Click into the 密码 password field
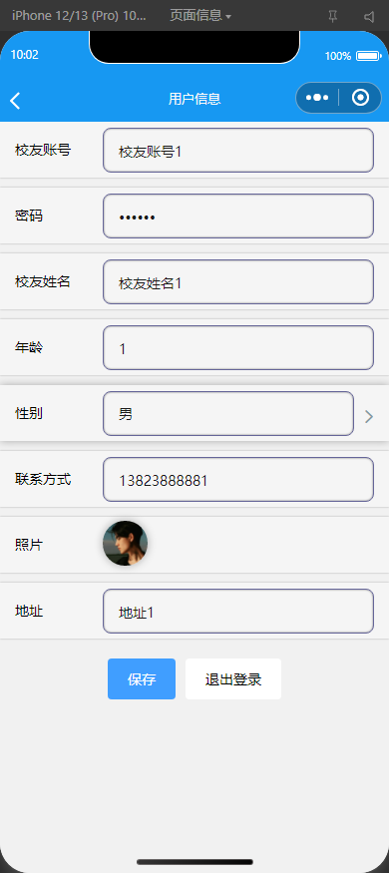Image resolution: width=389 pixels, height=873 pixels. pos(238,217)
